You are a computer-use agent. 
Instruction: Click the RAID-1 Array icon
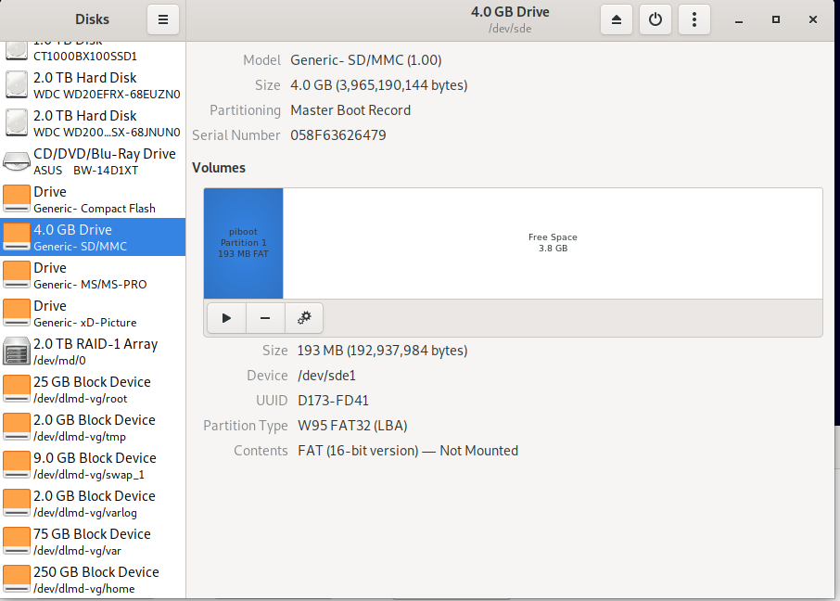pos(17,352)
